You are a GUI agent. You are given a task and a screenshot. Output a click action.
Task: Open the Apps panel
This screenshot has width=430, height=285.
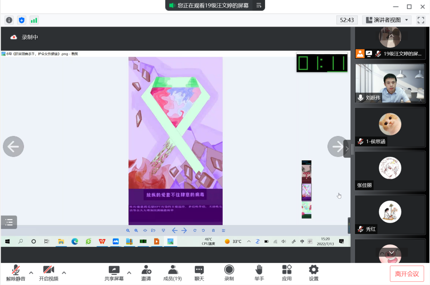pos(287,273)
